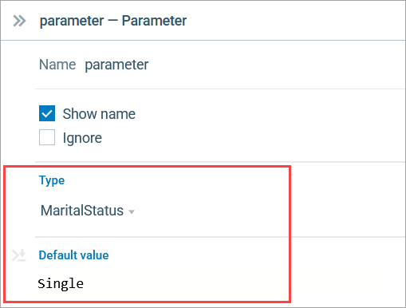Enable the Ignore checkbox
This screenshot has width=406, height=308.
(x=47, y=137)
